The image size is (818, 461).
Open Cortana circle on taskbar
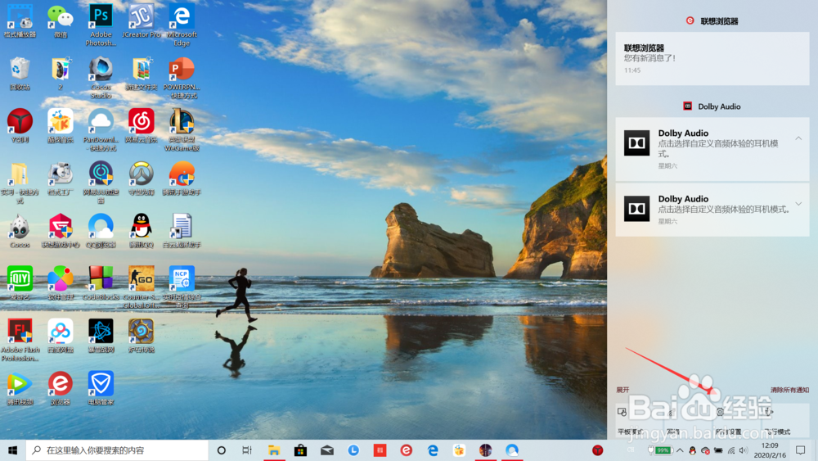click(x=221, y=450)
